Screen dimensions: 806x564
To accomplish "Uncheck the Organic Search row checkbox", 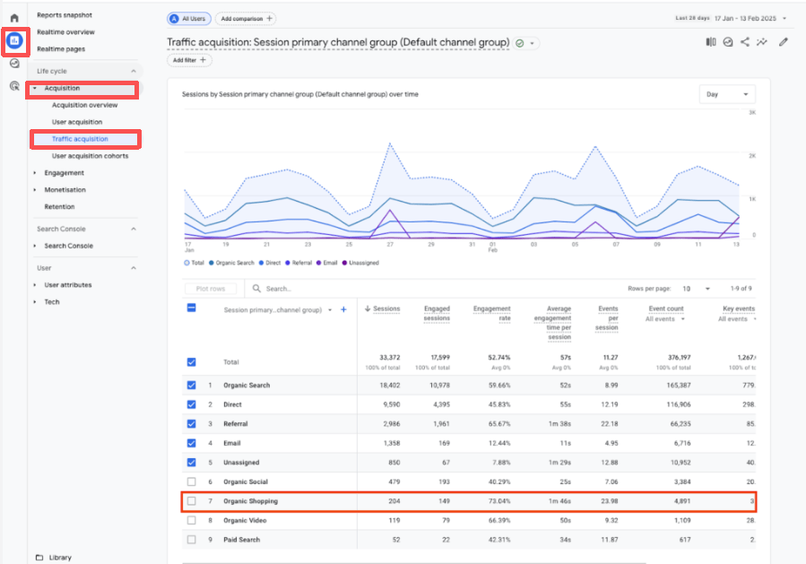I will pyautogui.click(x=189, y=385).
